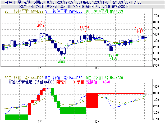
Task: Click the 前取28804 open interest value
Action: click(120, 7)
